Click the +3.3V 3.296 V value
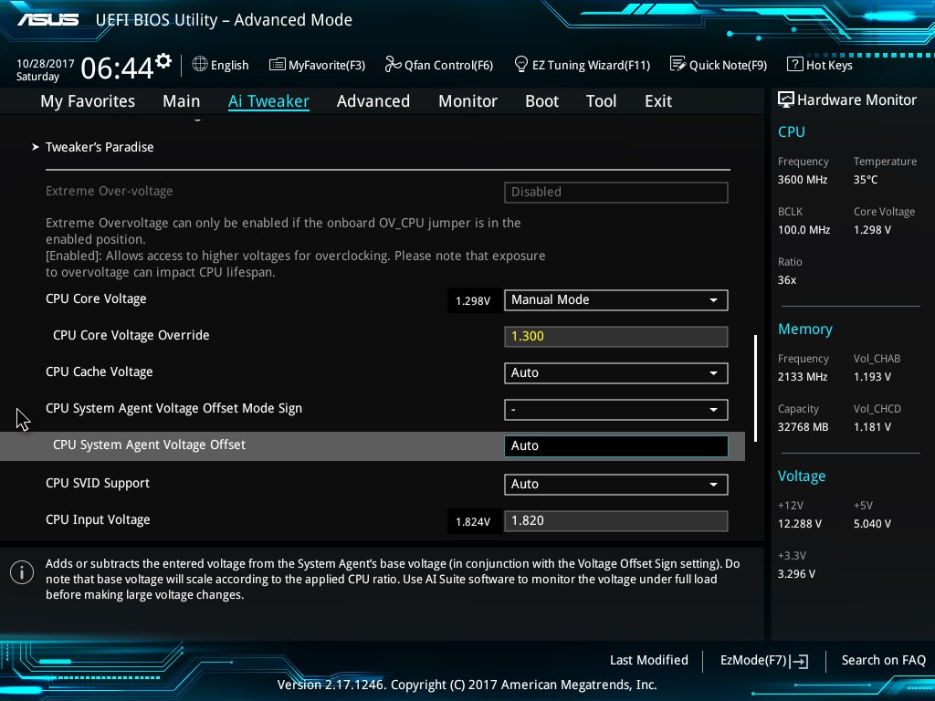 (x=796, y=573)
